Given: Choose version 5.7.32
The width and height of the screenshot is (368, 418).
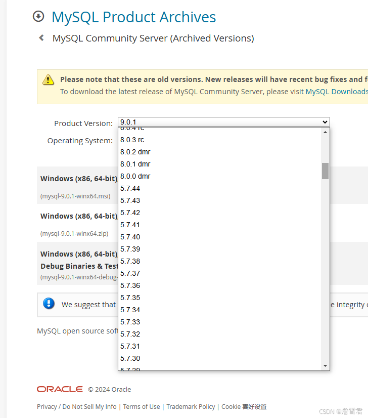Looking at the screenshot, I should click(220, 334).
